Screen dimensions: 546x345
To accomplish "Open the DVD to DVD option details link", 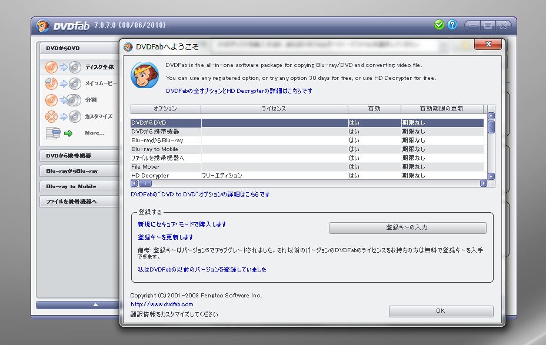I will [200, 195].
